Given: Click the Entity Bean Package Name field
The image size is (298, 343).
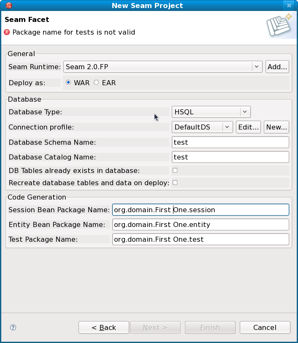Looking at the screenshot, I should [x=200, y=225].
